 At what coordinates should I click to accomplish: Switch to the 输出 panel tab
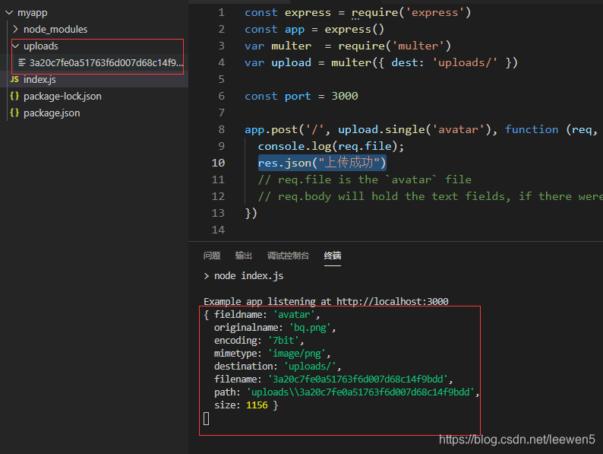(x=244, y=256)
